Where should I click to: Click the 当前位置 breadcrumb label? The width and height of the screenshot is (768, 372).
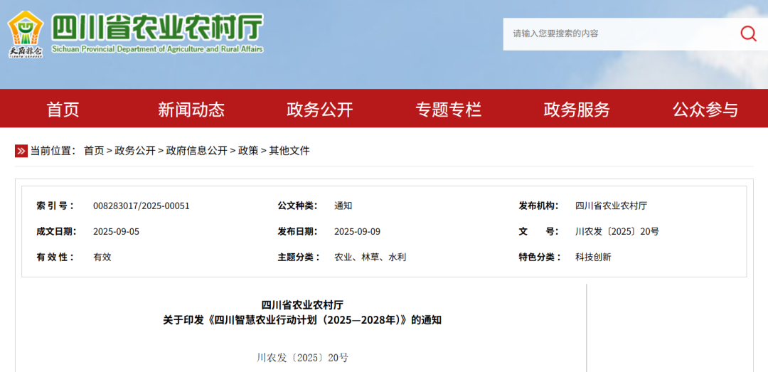pyautogui.click(x=53, y=151)
